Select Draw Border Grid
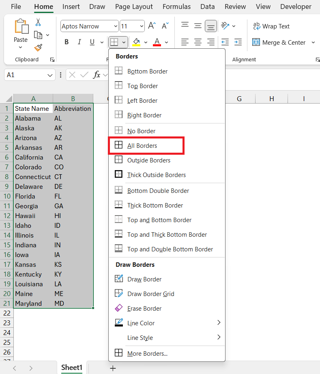The image size is (320, 374). [x=167, y=294]
